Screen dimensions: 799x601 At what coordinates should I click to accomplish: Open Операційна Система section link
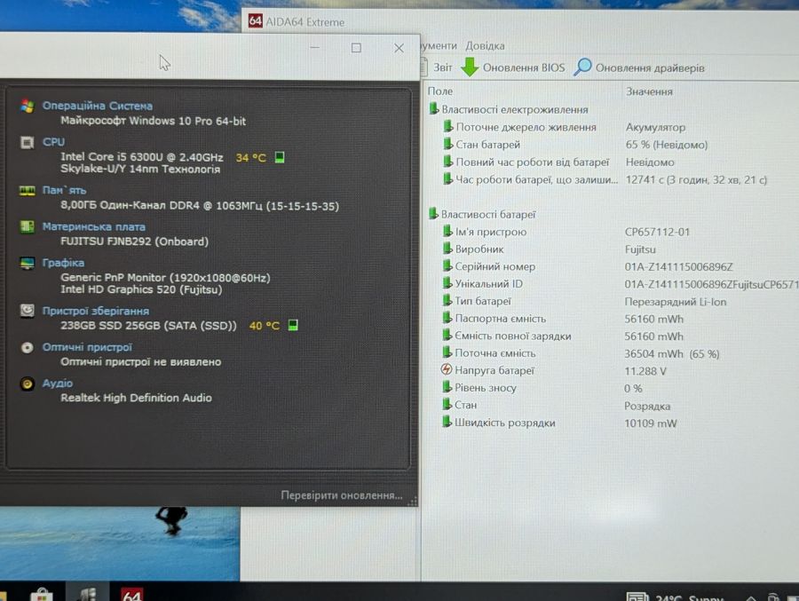(98, 106)
